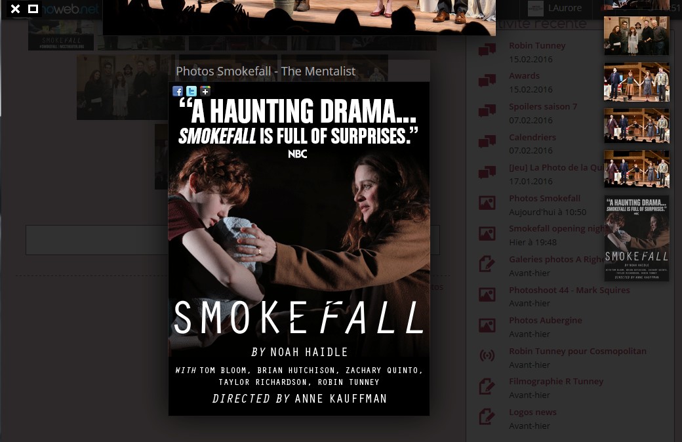Open the Calendriers link
Screen dimensions: 682x442
[x=532, y=137]
